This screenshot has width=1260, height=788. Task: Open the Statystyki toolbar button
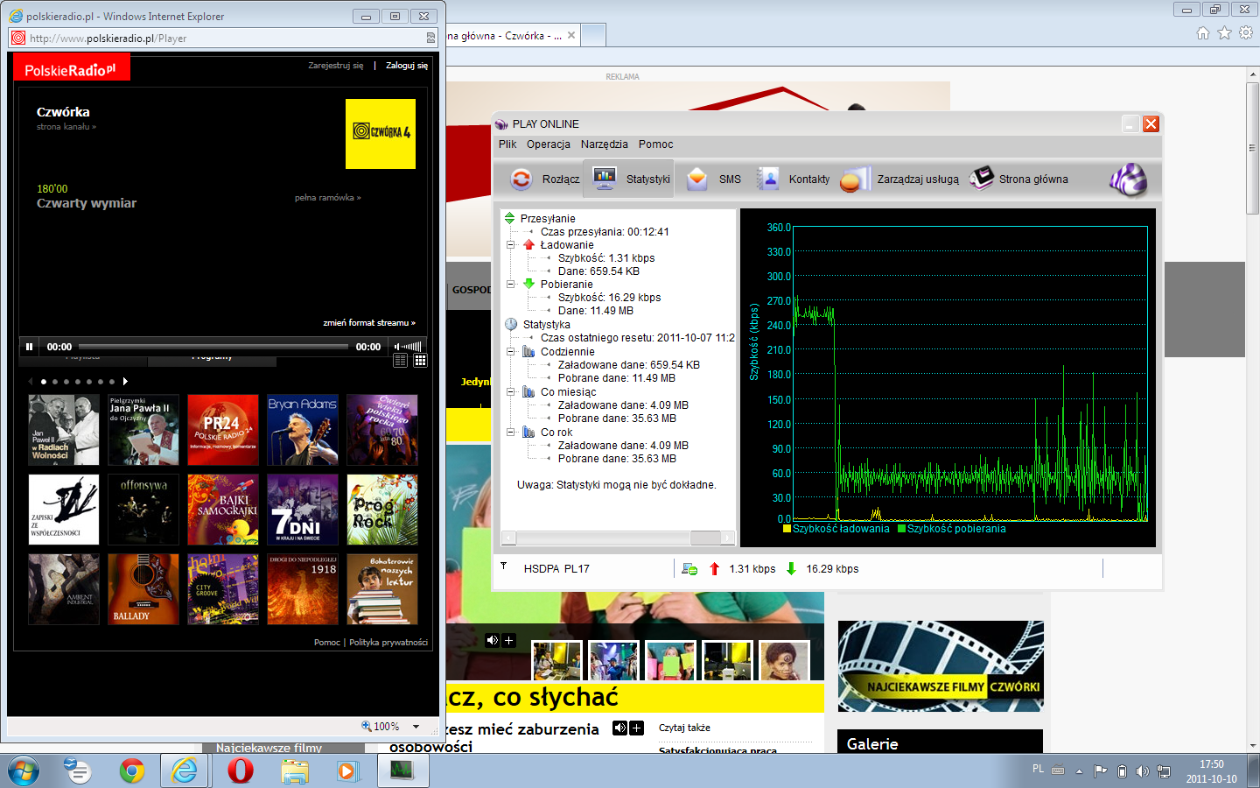pyautogui.click(x=630, y=179)
